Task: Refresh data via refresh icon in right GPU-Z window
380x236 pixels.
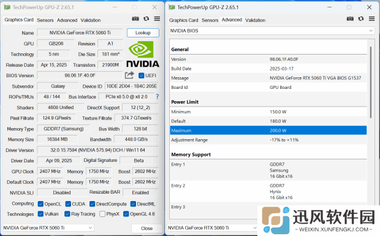Action: (x=361, y=18)
